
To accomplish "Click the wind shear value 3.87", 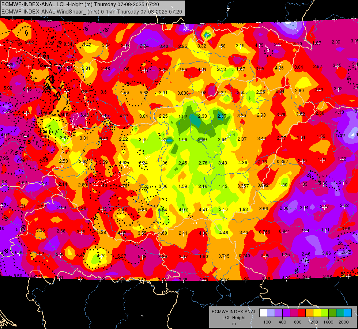I will 64,138.
